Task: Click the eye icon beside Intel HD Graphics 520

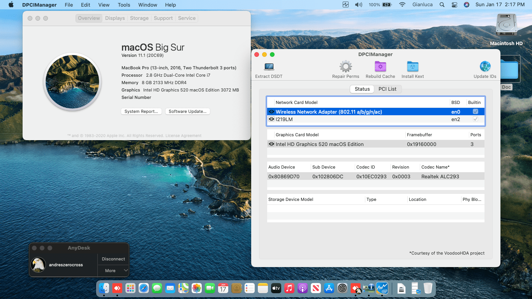Action: click(271, 144)
